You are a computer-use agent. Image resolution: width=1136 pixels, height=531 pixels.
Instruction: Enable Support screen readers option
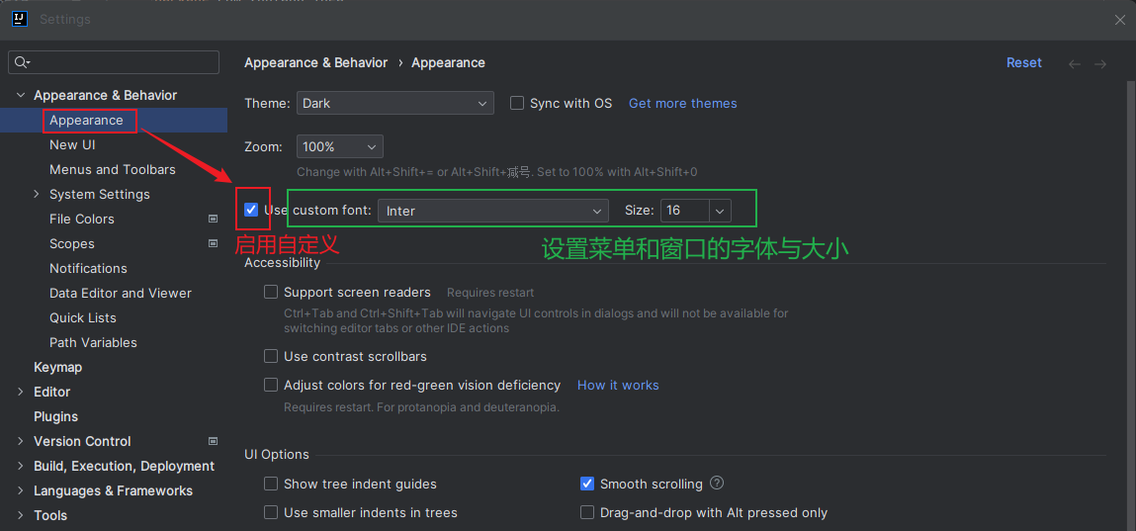click(271, 293)
